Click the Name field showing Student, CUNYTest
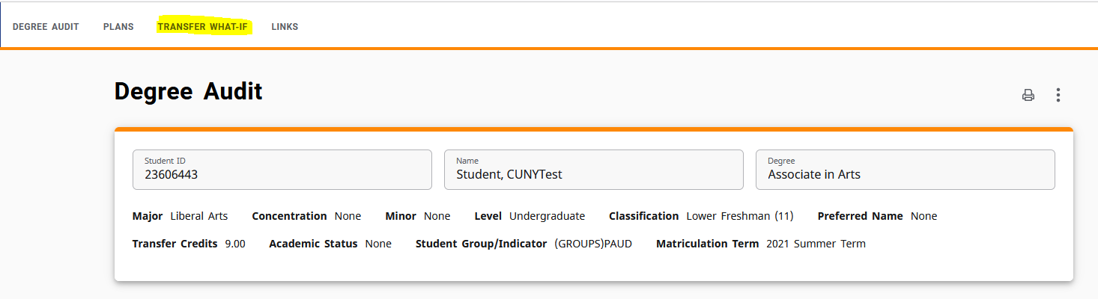This screenshot has height=299, width=1098. [594, 170]
